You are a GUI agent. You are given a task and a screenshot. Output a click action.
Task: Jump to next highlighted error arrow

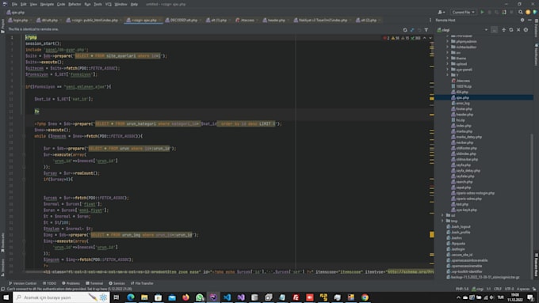[430, 38]
